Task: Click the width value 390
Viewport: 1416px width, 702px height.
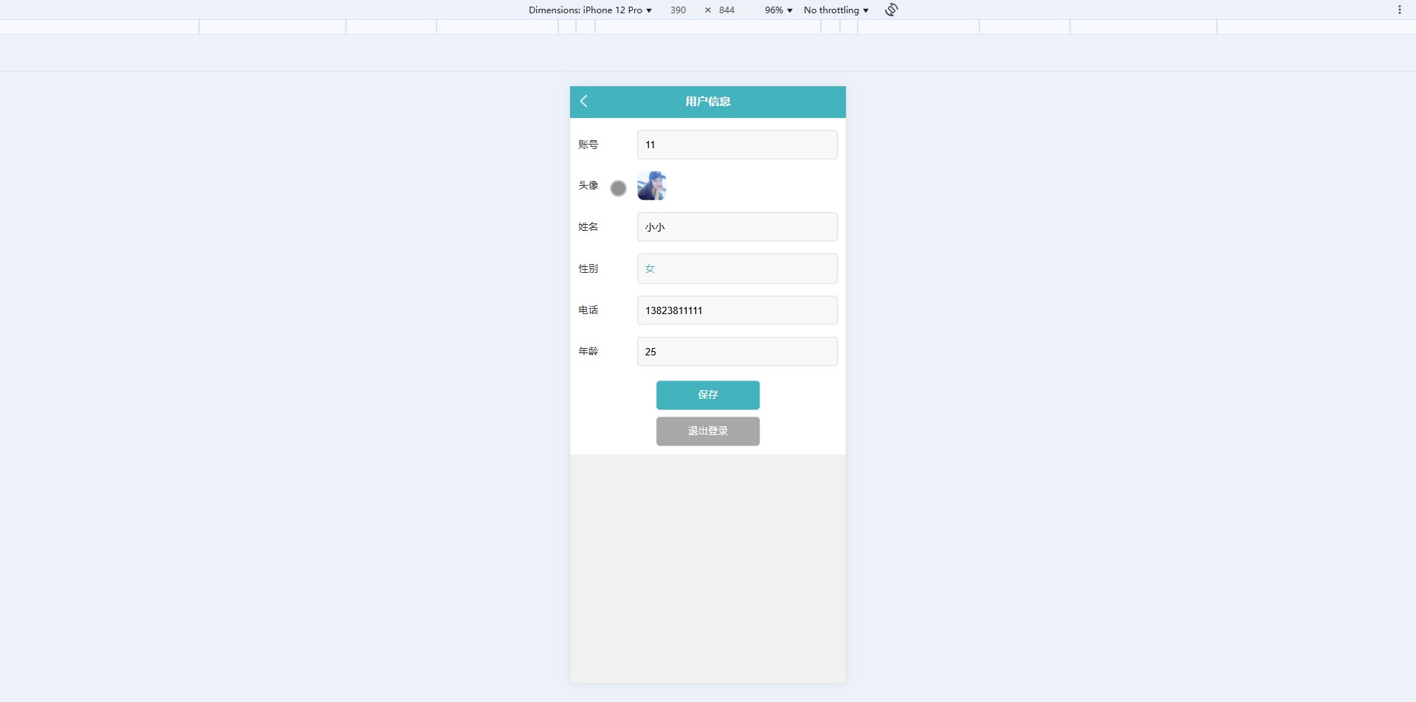Action: [678, 10]
